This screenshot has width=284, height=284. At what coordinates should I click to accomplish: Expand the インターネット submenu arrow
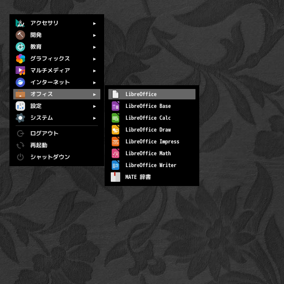click(x=94, y=82)
